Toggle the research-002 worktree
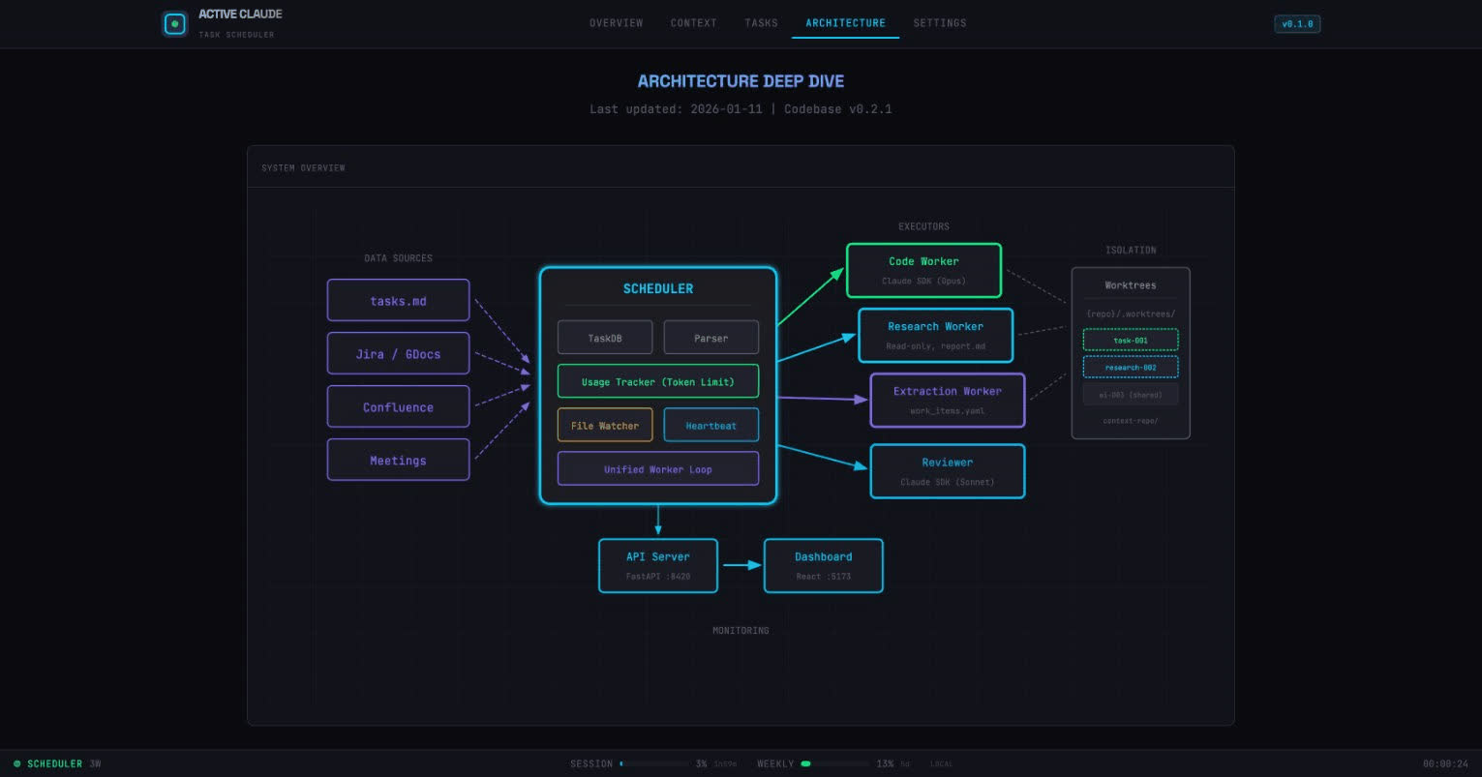The height and width of the screenshot is (777, 1482). (x=1130, y=367)
